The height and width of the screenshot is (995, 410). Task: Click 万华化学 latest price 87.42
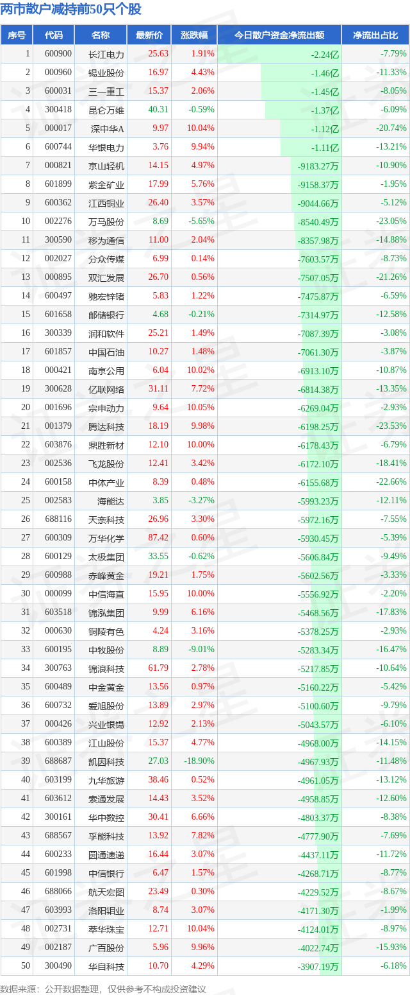tap(158, 538)
